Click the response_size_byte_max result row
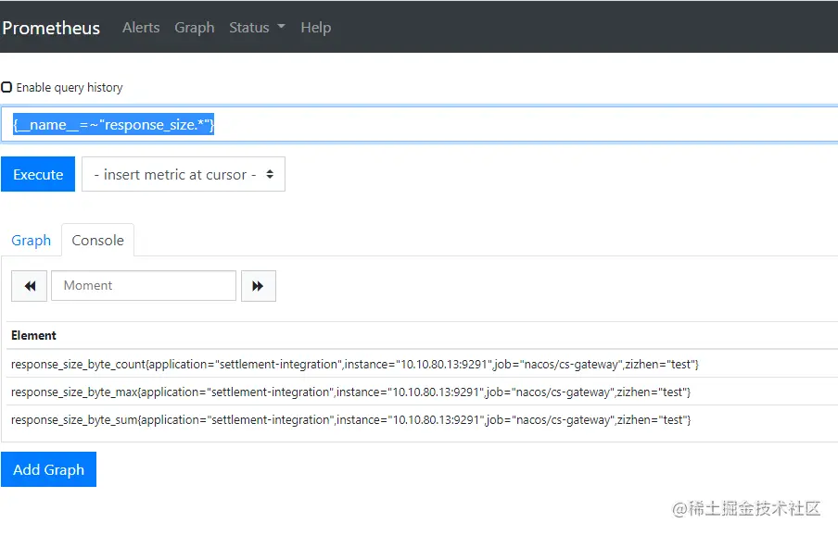838x535 pixels. point(350,392)
